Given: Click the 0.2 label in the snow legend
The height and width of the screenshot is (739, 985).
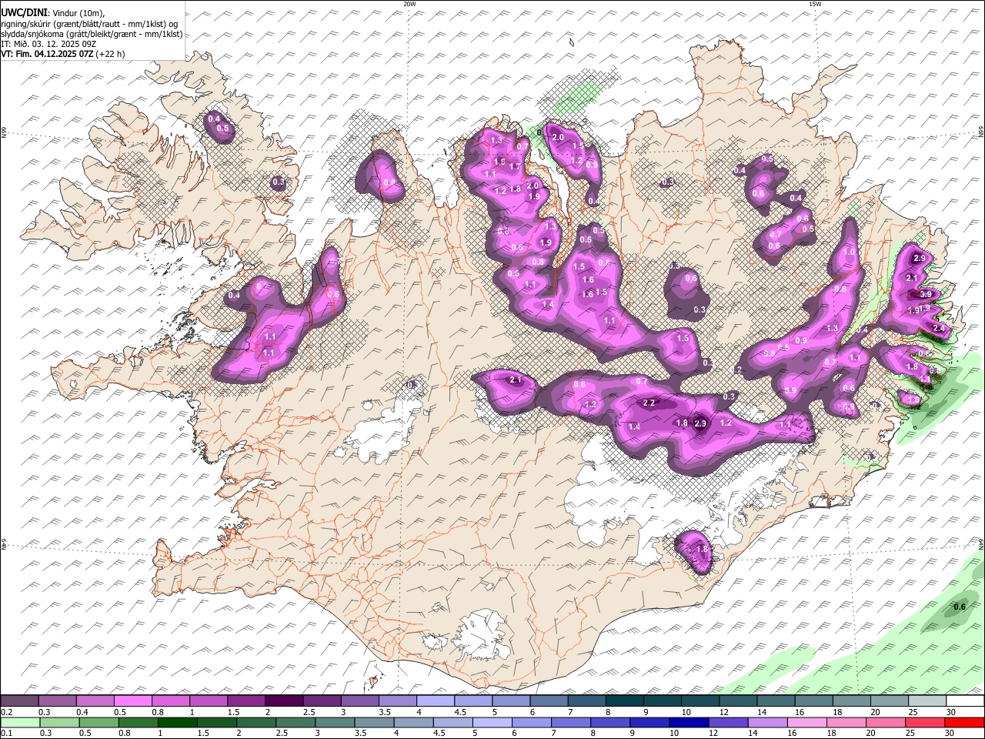Looking at the screenshot, I should (x=5, y=712).
